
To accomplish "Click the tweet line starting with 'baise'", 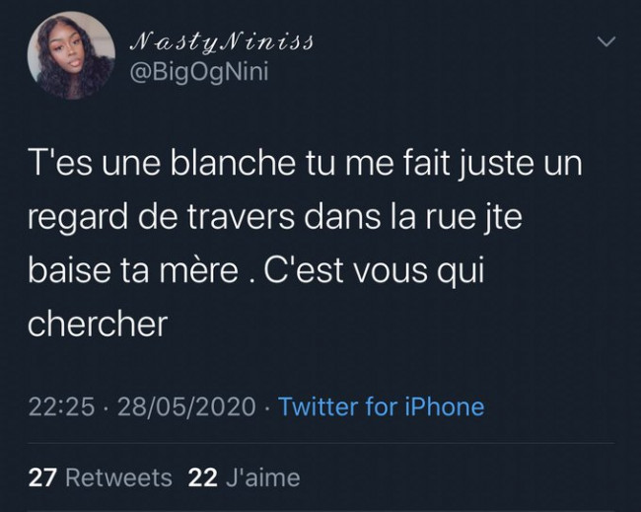I will tap(256, 270).
